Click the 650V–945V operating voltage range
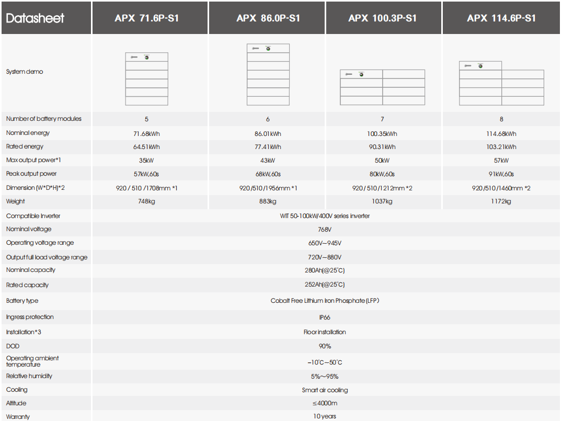The width and height of the screenshot is (562, 421). tap(325, 243)
